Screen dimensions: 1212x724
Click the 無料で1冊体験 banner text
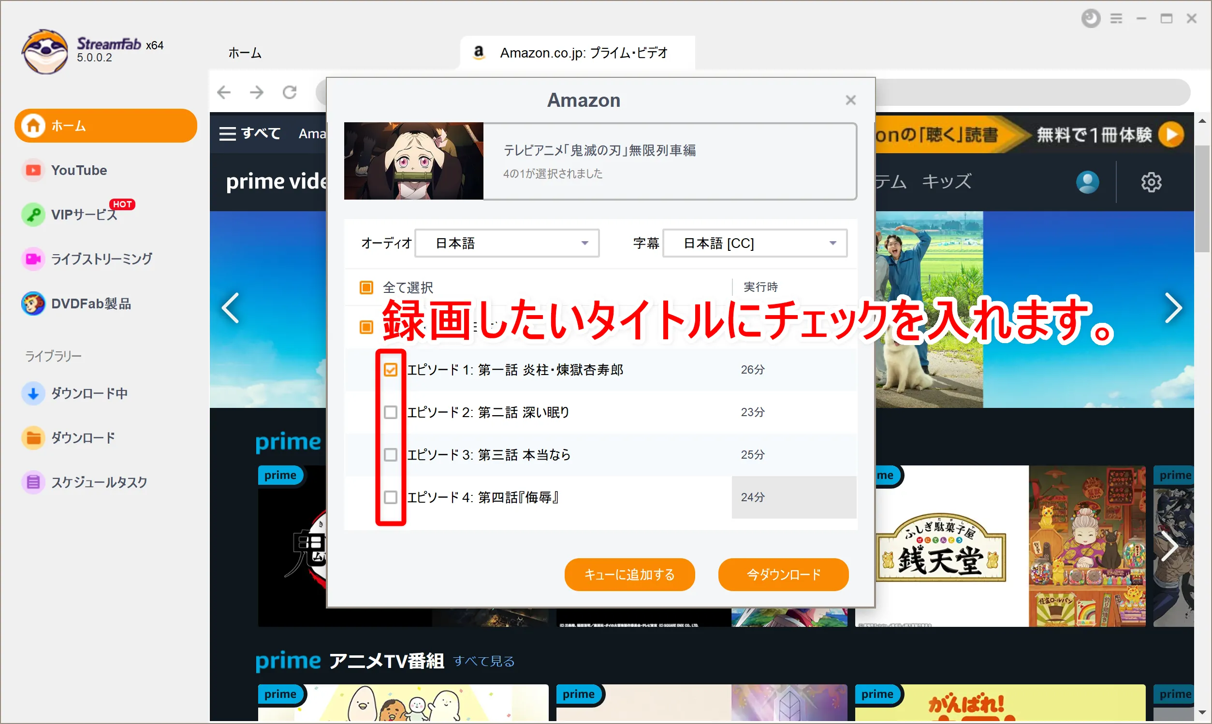pyautogui.click(x=1094, y=134)
